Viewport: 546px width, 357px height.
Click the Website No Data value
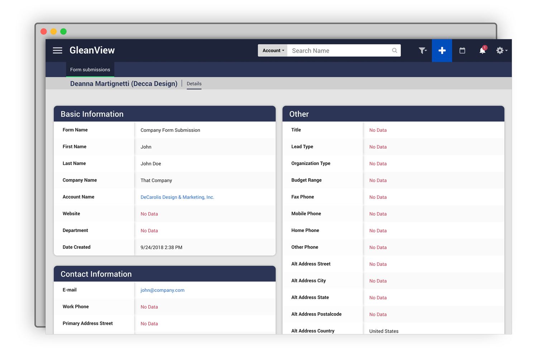[149, 214]
